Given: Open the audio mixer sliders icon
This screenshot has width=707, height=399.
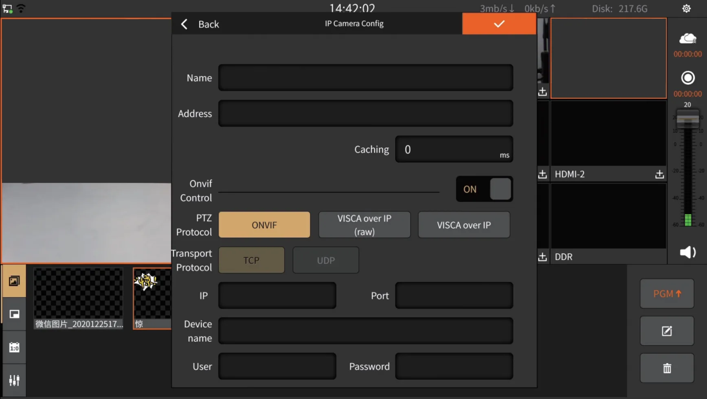Looking at the screenshot, I should [14, 380].
